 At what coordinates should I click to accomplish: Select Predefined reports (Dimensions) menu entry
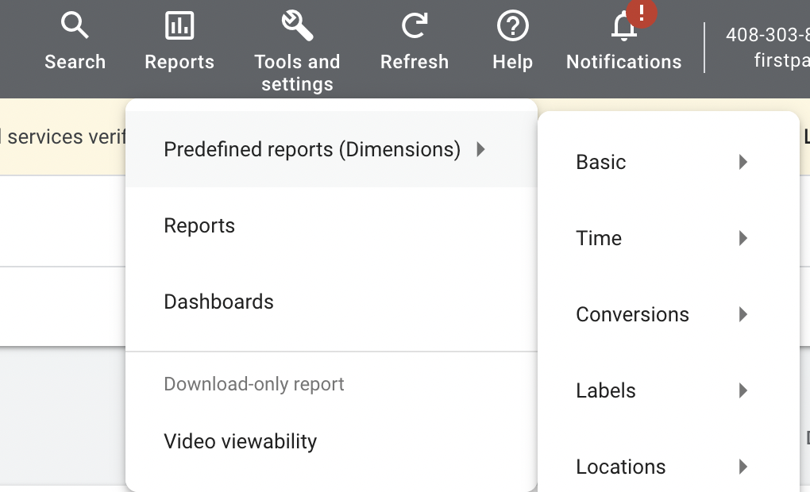coord(311,149)
